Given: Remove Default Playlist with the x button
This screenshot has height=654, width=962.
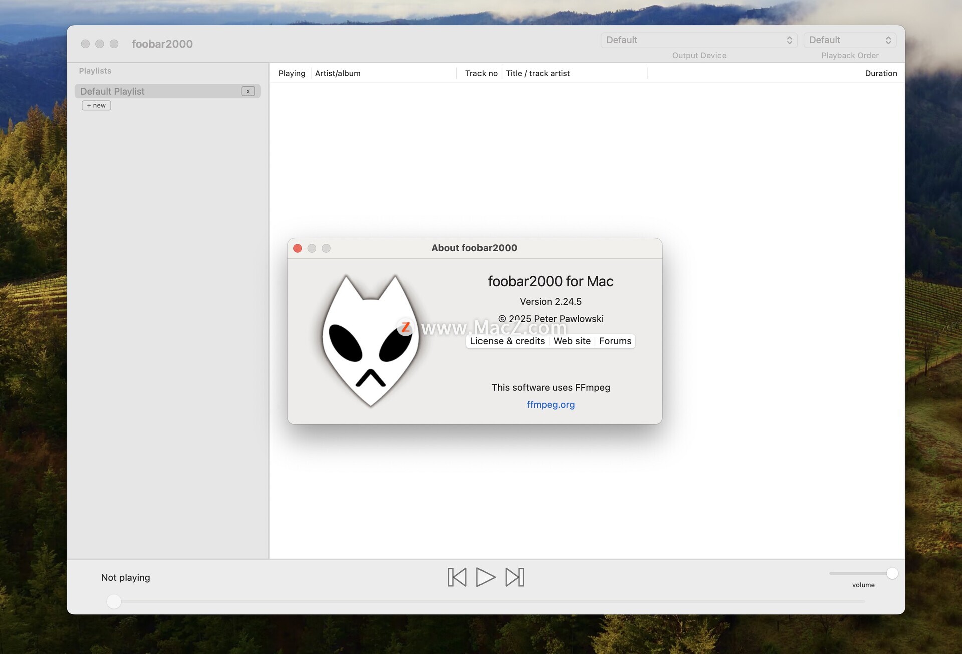Looking at the screenshot, I should tap(248, 91).
